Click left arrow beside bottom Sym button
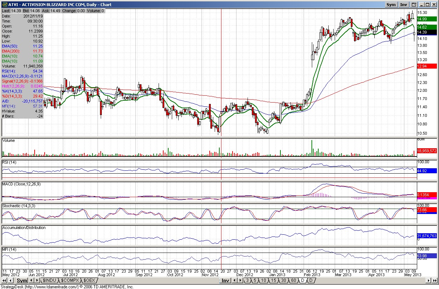439x289 pixels. [31, 280]
